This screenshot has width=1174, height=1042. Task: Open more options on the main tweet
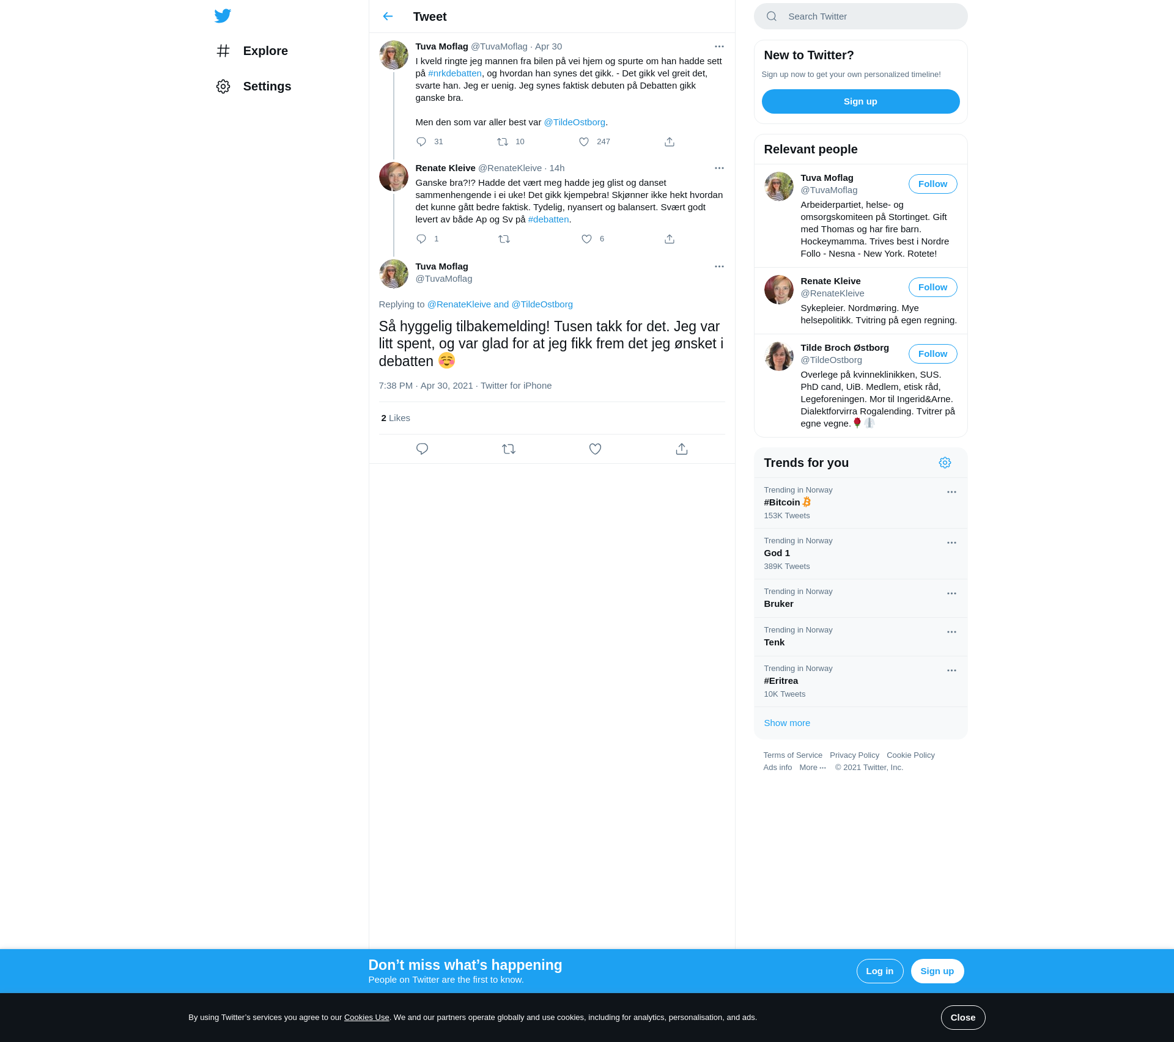pos(719,266)
